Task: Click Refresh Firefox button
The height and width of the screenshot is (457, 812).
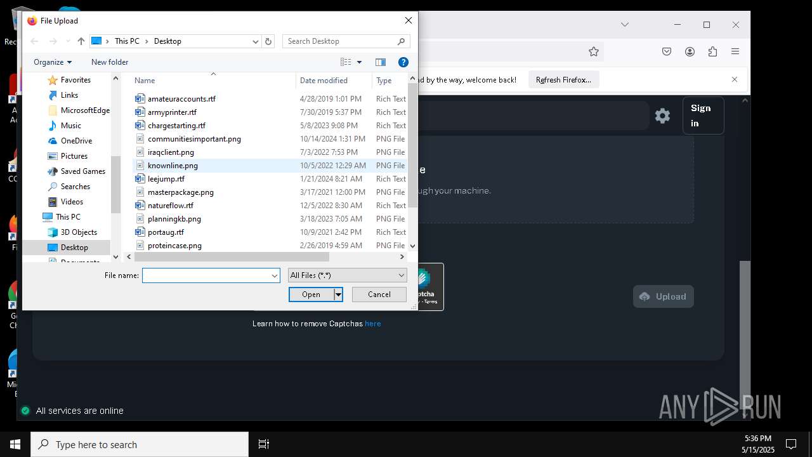Action: click(563, 80)
